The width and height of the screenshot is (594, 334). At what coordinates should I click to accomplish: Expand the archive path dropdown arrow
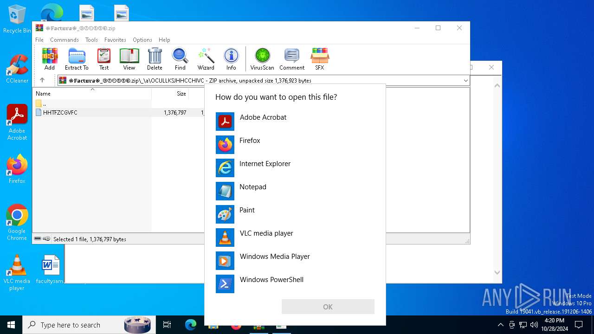tap(465, 81)
